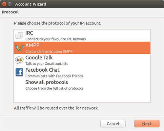Click 'Chat with friends using XMPP' description
164x131 pixels.
click(x=49, y=51)
